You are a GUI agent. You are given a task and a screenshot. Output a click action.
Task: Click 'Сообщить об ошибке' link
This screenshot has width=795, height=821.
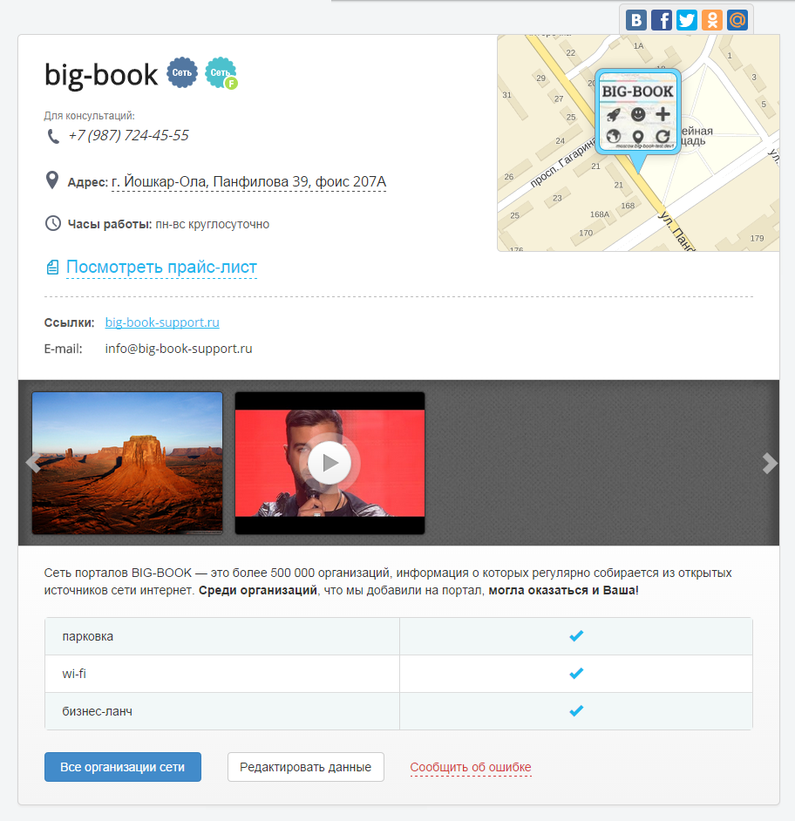[471, 768]
